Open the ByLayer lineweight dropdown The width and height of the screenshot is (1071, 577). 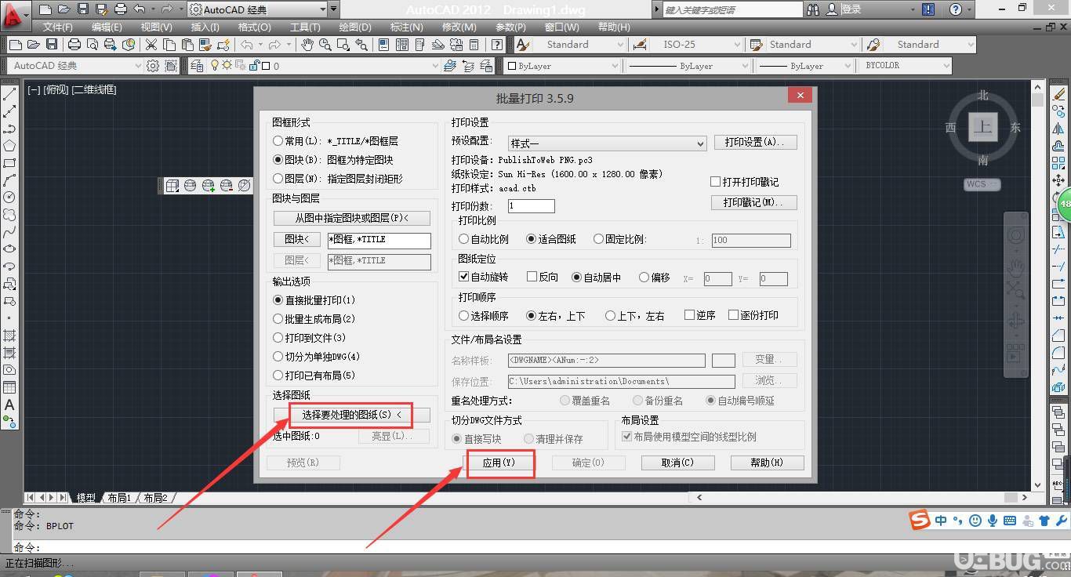(x=806, y=66)
